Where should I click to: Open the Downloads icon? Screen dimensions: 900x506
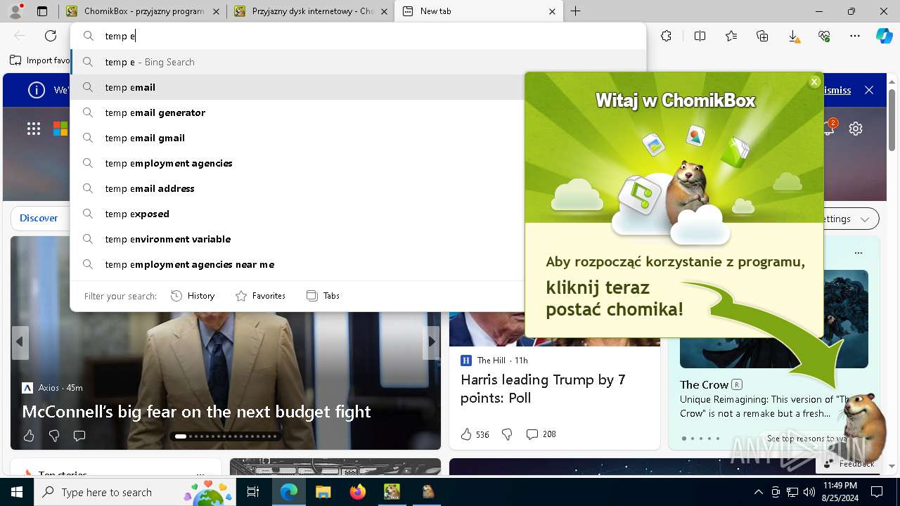click(x=793, y=36)
